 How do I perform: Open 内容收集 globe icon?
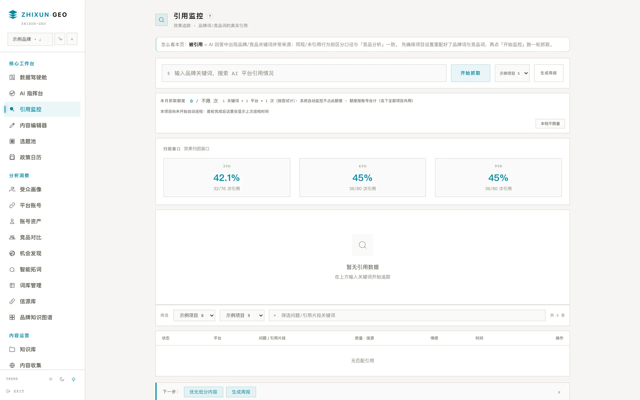(12, 365)
